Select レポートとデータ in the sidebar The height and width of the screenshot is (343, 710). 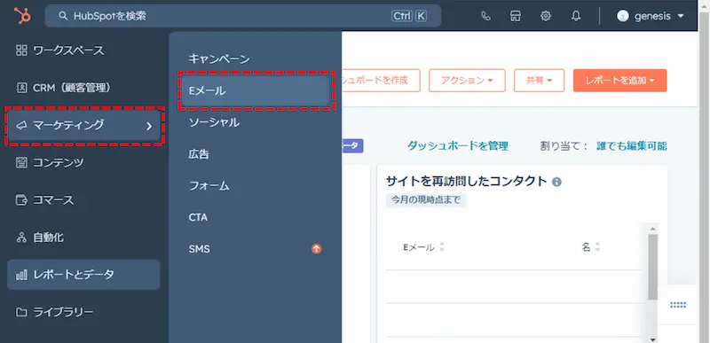click(x=83, y=274)
